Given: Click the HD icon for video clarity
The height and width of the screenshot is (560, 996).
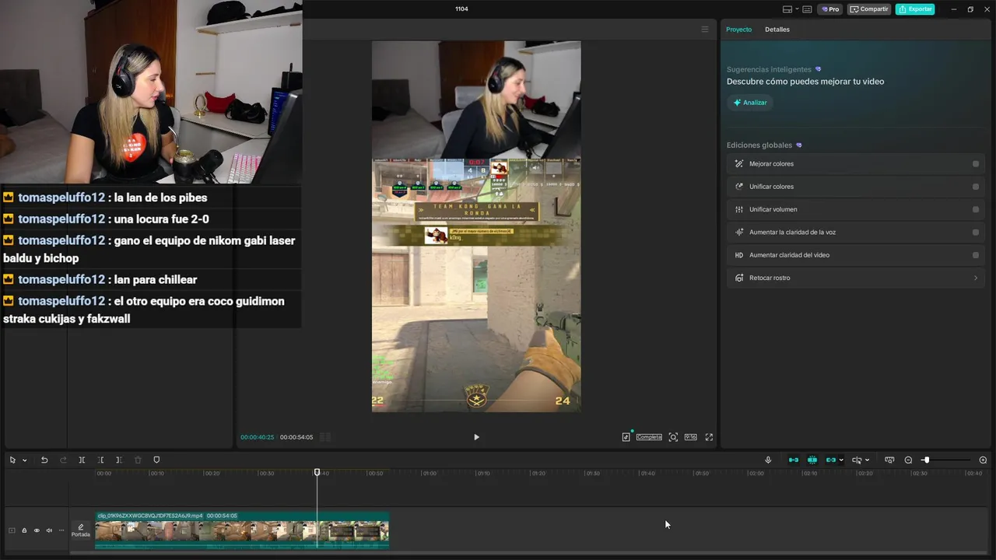Looking at the screenshot, I should (739, 255).
